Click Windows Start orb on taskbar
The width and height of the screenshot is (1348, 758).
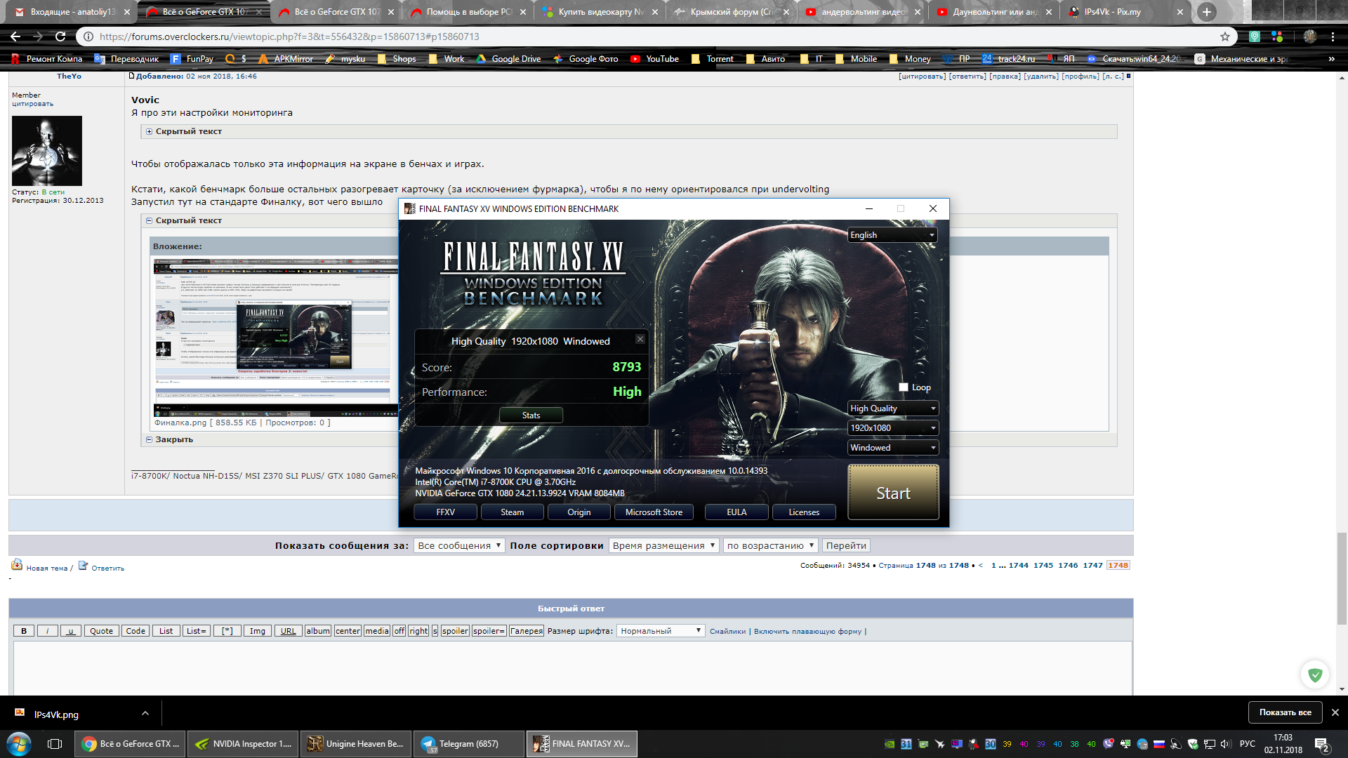(19, 744)
